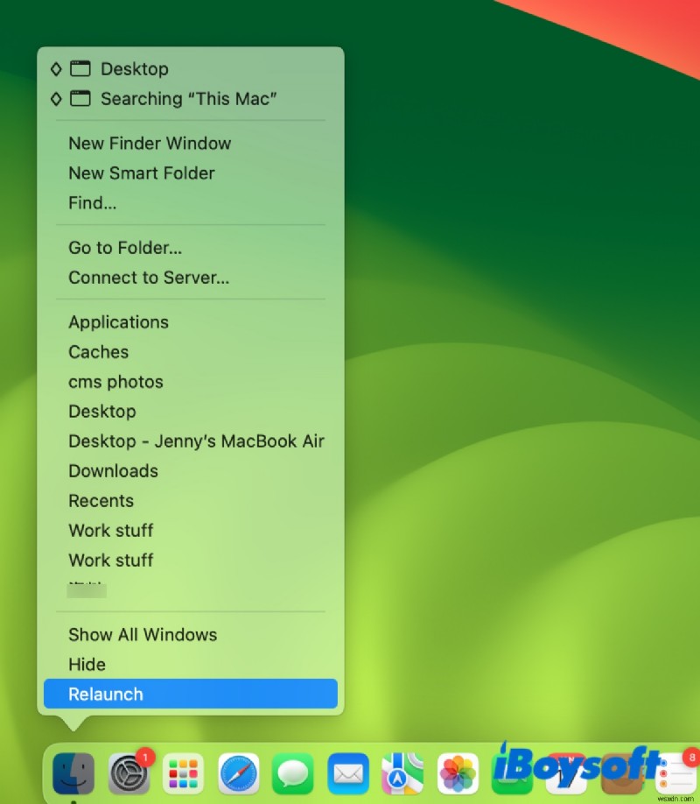Open Photos from the Dock
The width and height of the screenshot is (700, 804).
pyautogui.click(x=458, y=772)
